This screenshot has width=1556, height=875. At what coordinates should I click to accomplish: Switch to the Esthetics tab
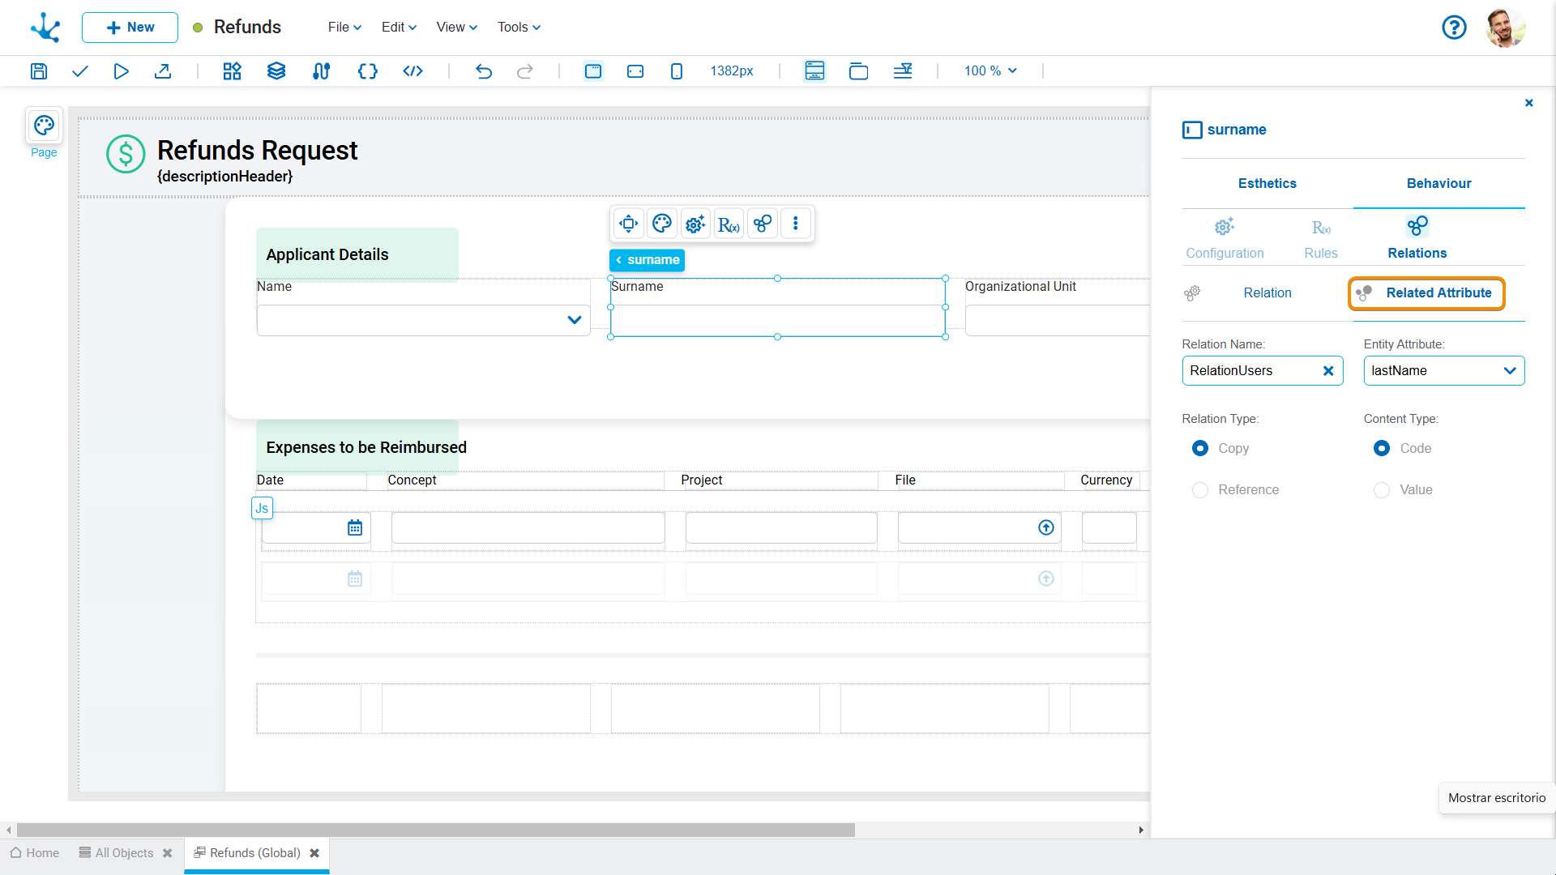[1267, 184]
